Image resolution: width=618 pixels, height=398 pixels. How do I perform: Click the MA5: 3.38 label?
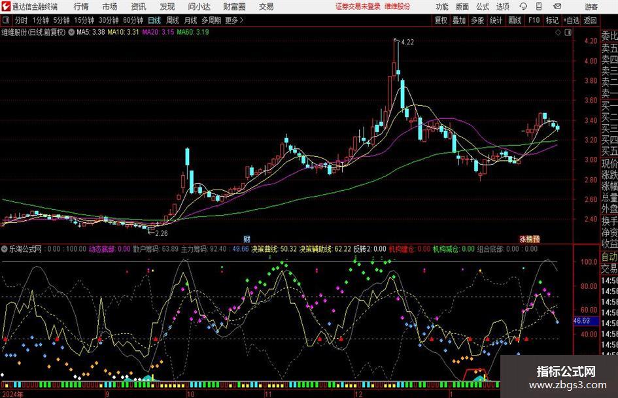(91, 32)
